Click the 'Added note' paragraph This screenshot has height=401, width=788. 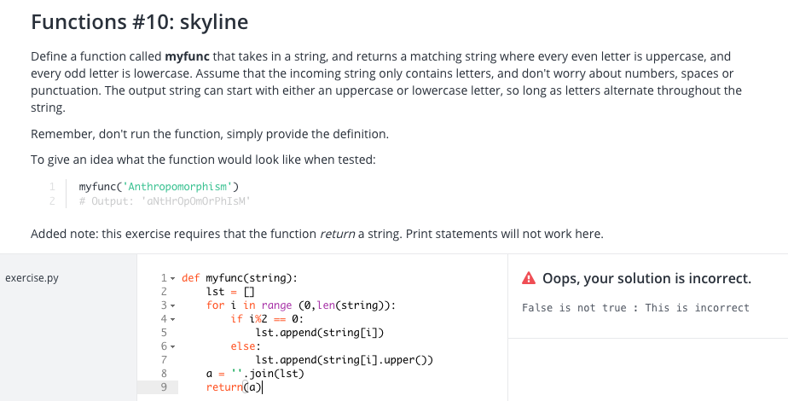[317, 234]
